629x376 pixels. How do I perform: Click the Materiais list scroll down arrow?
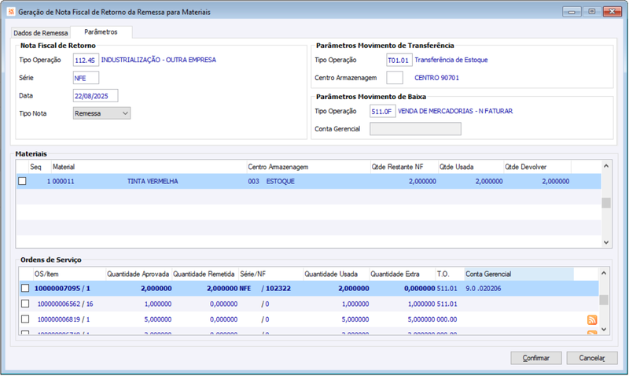click(606, 242)
